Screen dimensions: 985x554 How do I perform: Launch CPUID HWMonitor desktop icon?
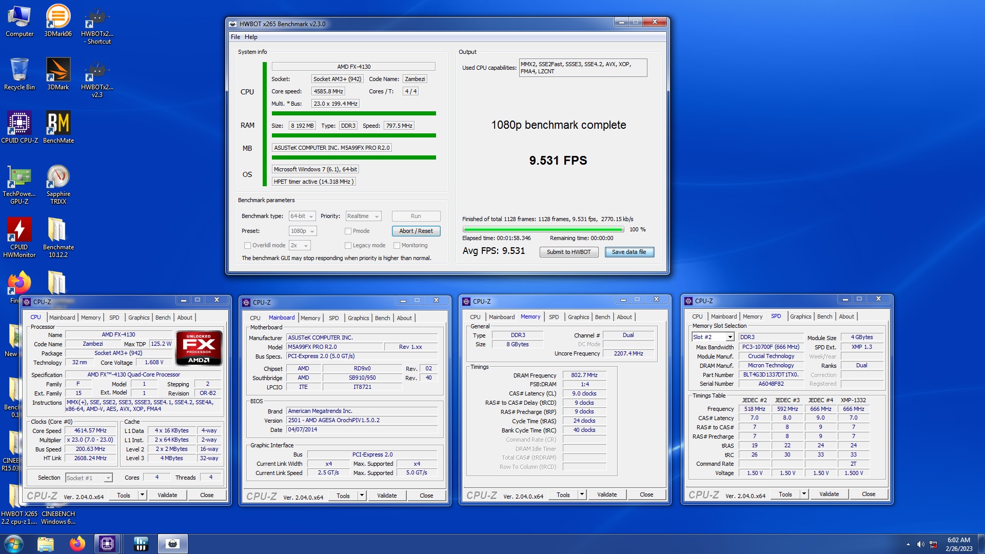click(19, 238)
